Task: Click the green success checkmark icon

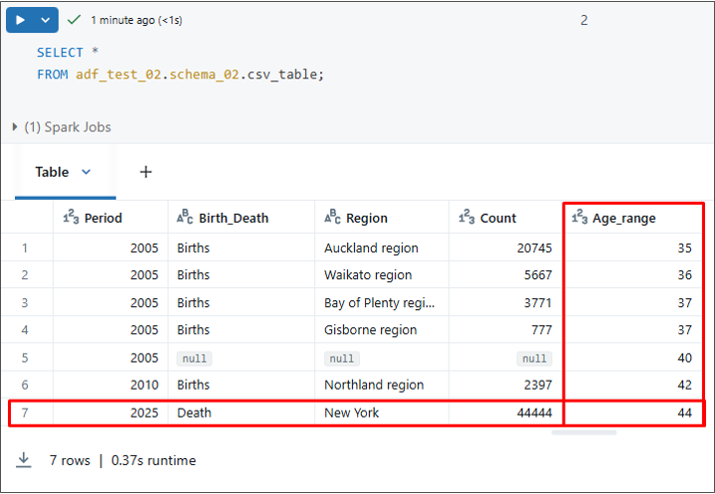Action: pyautogui.click(x=75, y=19)
